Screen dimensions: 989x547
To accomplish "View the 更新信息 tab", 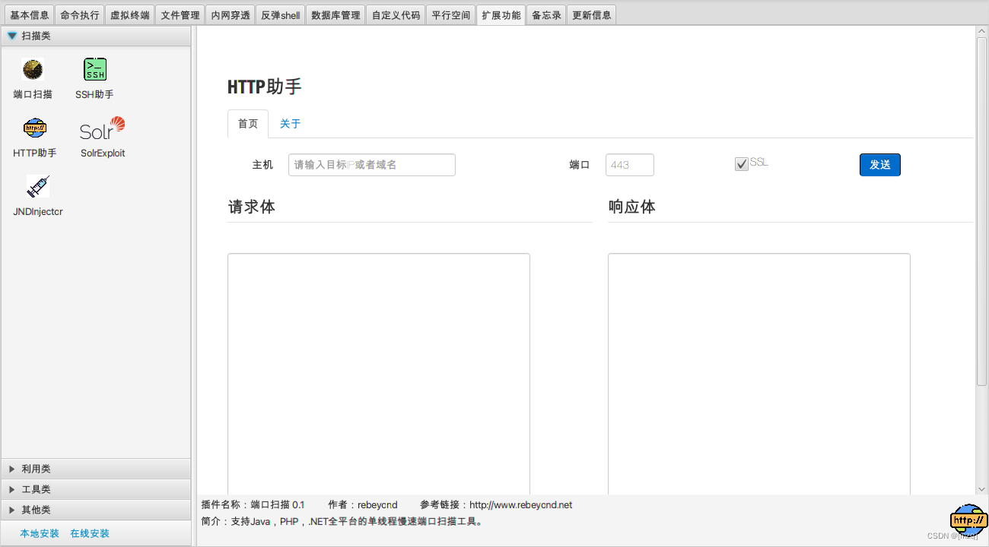I will pyautogui.click(x=592, y=15).
